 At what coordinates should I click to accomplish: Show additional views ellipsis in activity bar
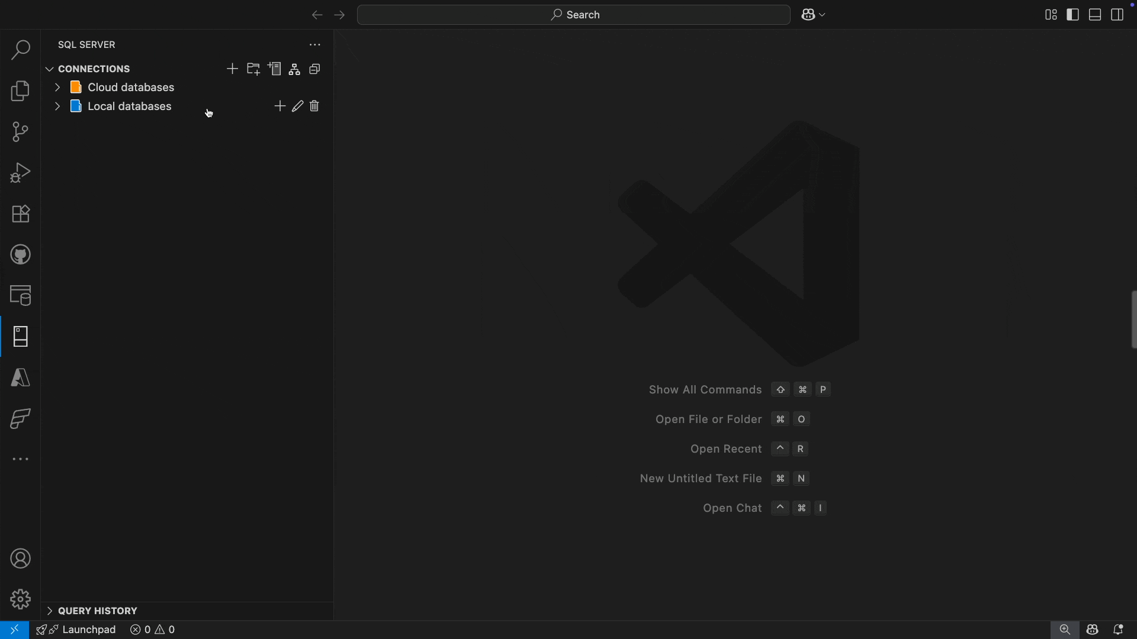pos(21,459)
